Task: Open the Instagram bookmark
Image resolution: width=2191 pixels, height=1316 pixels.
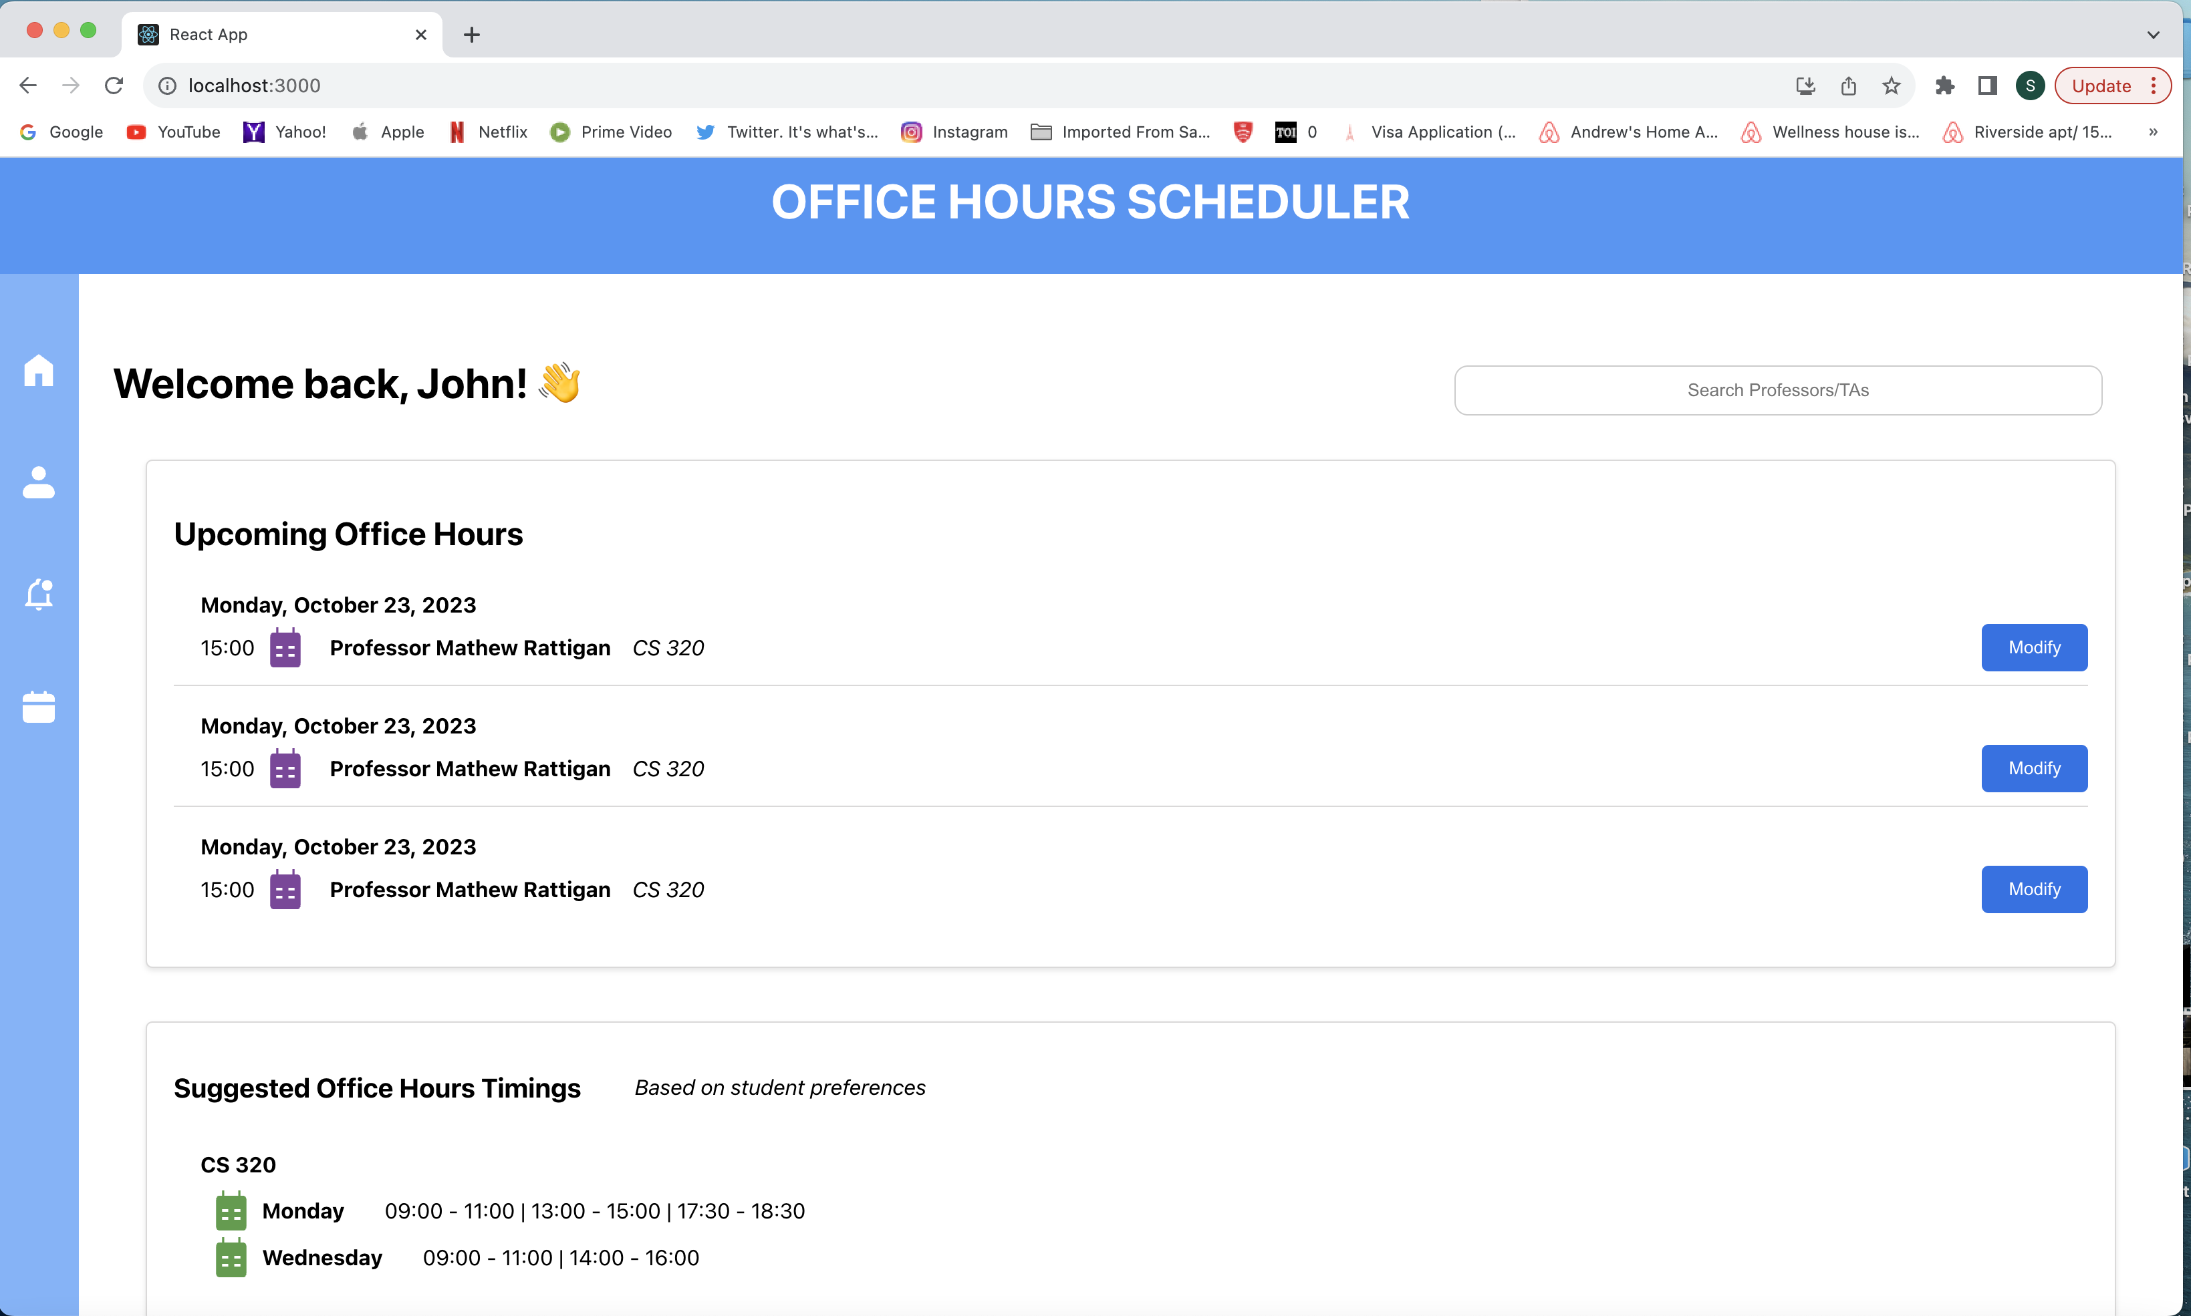Action: point(954,132)
